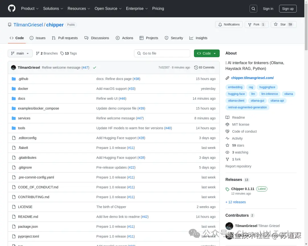Click the link icon beside chipper.tilmangriesel.com
The height and width of the screenshot is (246, 308).
[x=227, y=78]
